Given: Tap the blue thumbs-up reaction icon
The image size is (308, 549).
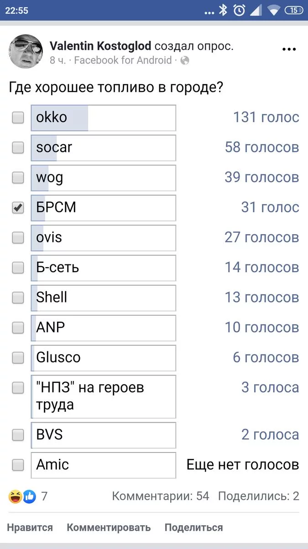Looking at the screenshot, I should click(x=29, y=496).
